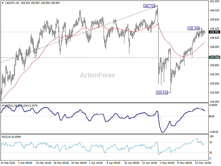Viewport: 221px width, 166px height.
Task: Select the 1 May 00:00 time label
Action: tap(167, 163)
